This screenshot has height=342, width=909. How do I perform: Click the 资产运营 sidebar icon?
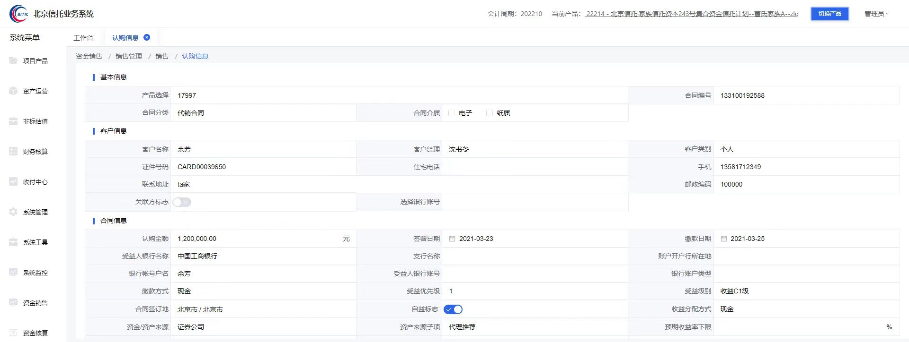point(13,91)
